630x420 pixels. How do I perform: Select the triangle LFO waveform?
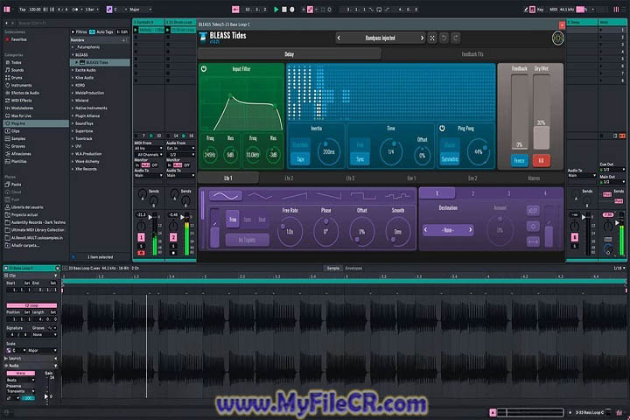click(x=259, y=196)
